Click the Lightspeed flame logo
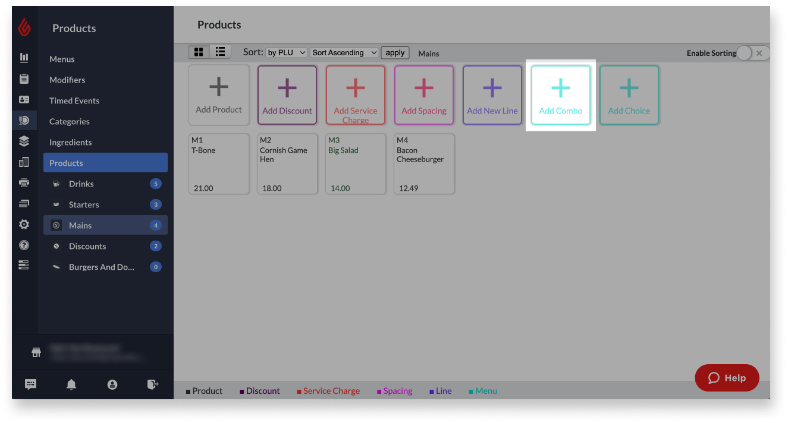Screen dimensions: 788x423 click(24, 27)
